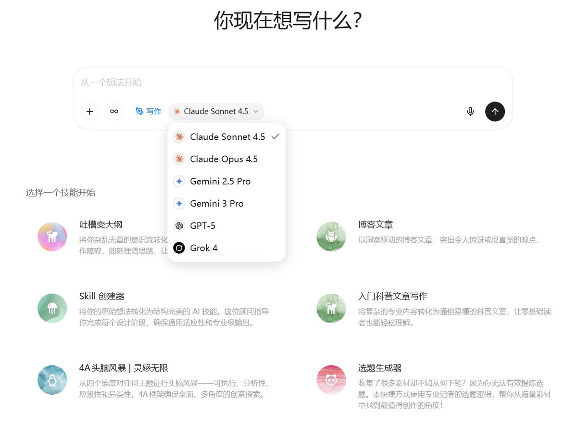The width and height of the screenshot is (577, 424).
Task: Click the 入门科普文章写作 description text
Action: [454, 317]
